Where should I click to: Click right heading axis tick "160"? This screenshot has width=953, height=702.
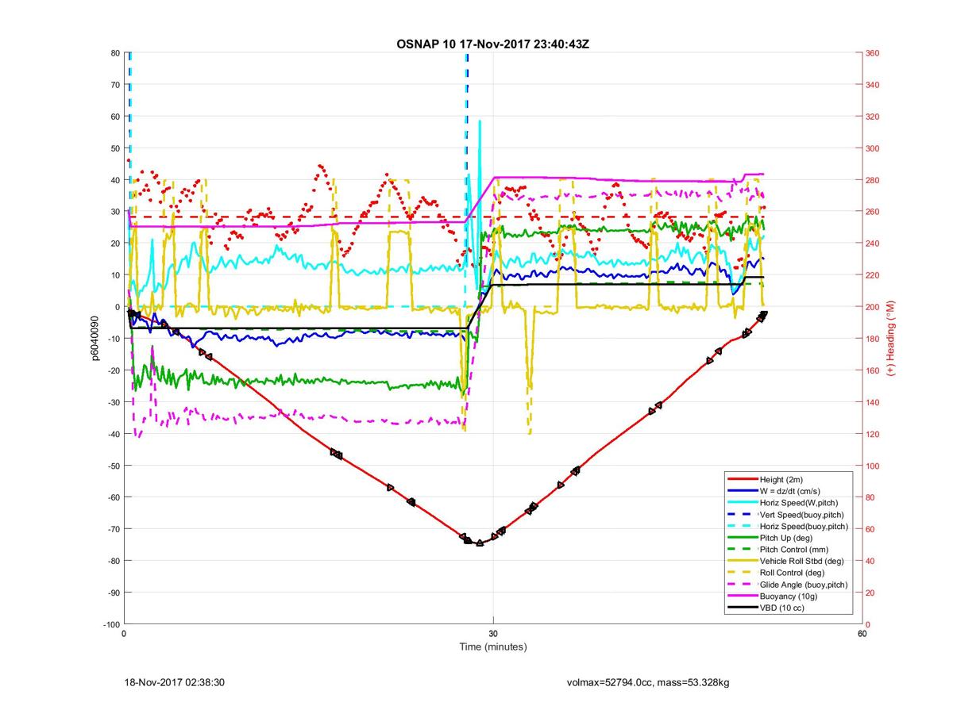pyautogui.click(x=873, y=370)
